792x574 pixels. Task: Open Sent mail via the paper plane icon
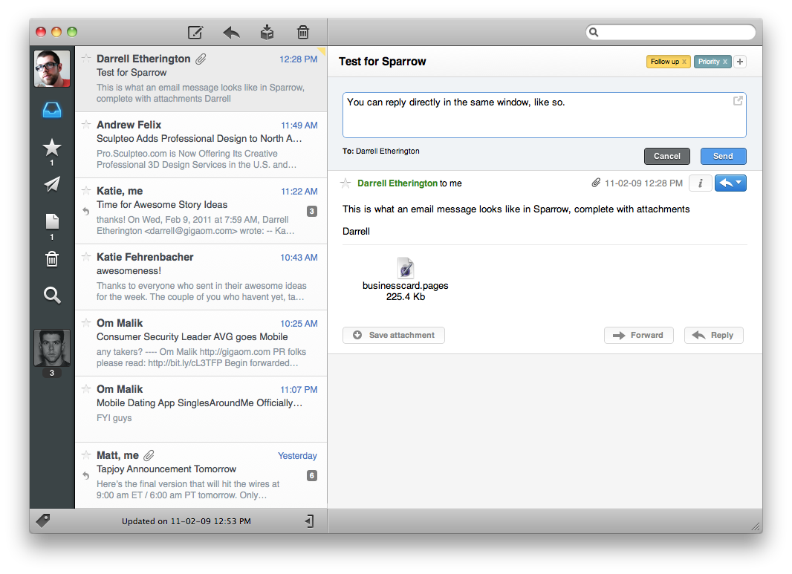[52, 184]
